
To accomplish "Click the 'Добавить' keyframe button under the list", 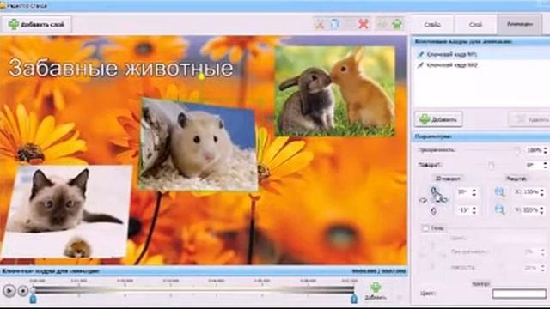I will (438, 119).
